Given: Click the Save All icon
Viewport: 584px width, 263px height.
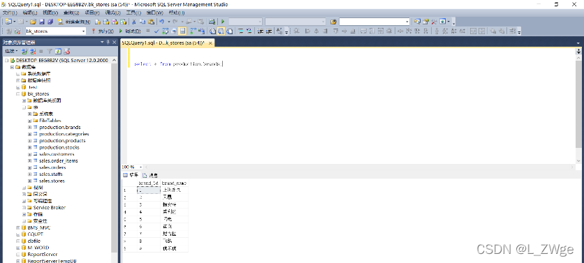Looking at the screenshot, I should 50,22.
